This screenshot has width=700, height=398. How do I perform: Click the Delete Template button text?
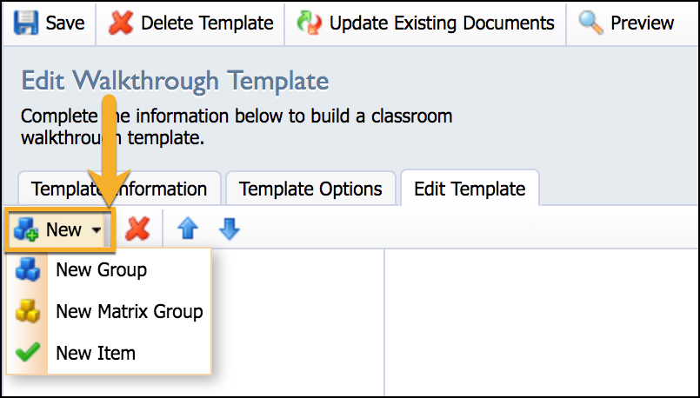click(207, 23)
